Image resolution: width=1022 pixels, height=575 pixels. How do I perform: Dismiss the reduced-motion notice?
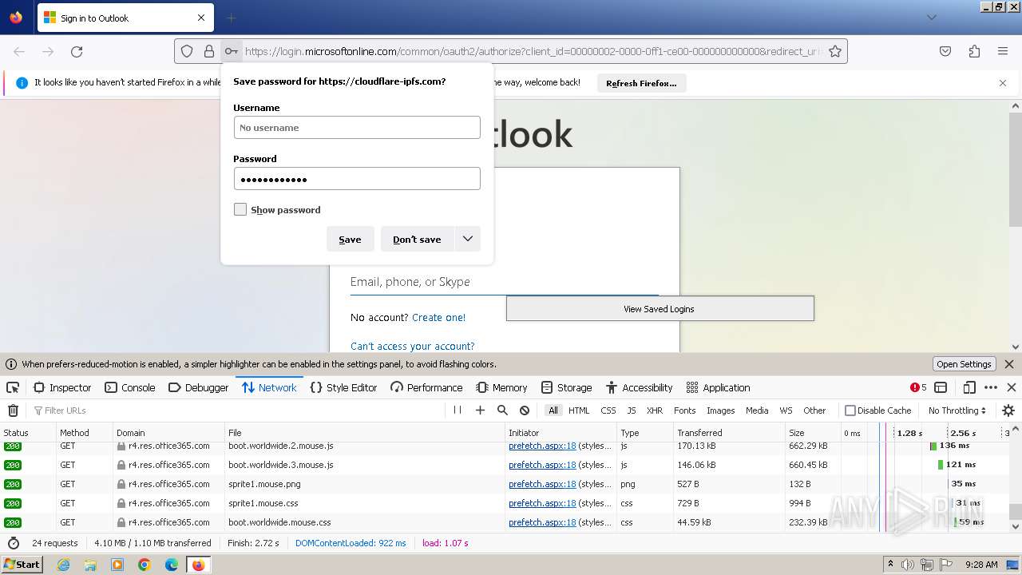point(1008,364)
